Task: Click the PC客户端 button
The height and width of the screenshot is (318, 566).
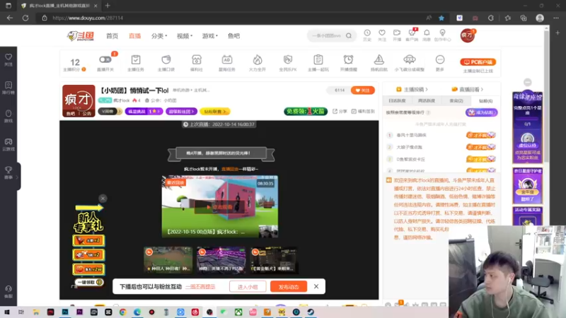Action: (x=478, y=62)
